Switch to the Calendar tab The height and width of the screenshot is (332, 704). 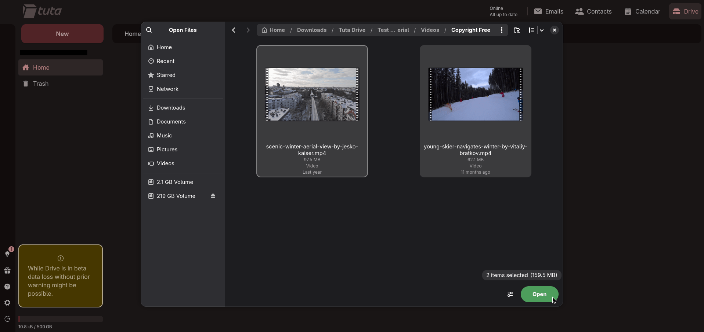pyautogui.click(x=642, y=11)
